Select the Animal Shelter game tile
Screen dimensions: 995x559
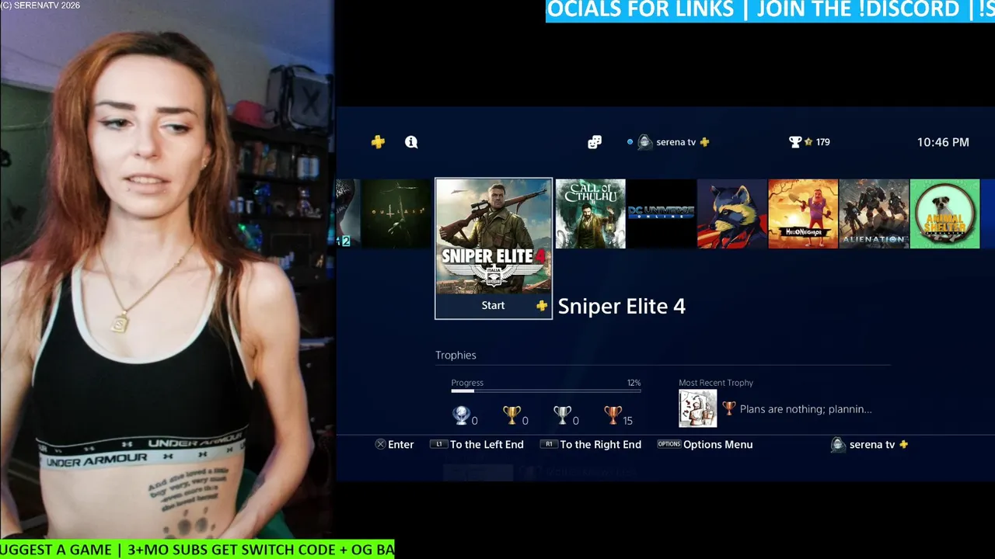pyautogui.click(x=944, y=214)
